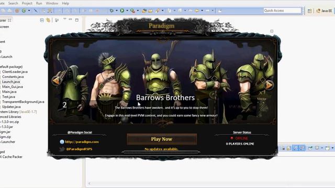Open the Run dropdown arrow beside play icon
The height and width of the screenshot is (188, 335).
pos(127,10)
